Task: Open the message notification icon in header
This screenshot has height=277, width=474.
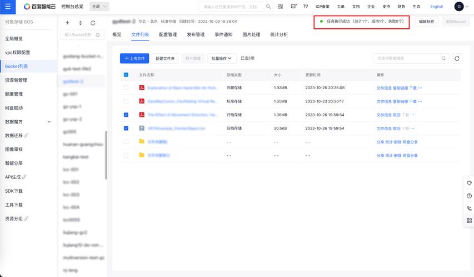Action: [293, 6]
